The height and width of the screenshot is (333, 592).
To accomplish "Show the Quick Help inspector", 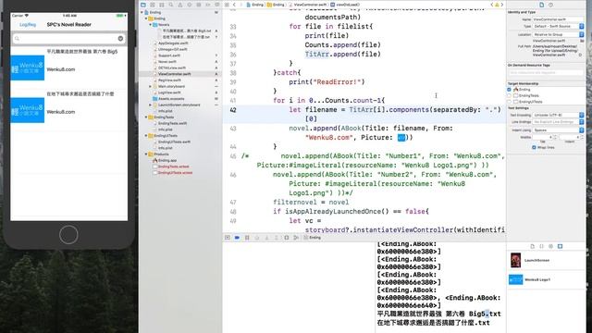I will 550,5.
